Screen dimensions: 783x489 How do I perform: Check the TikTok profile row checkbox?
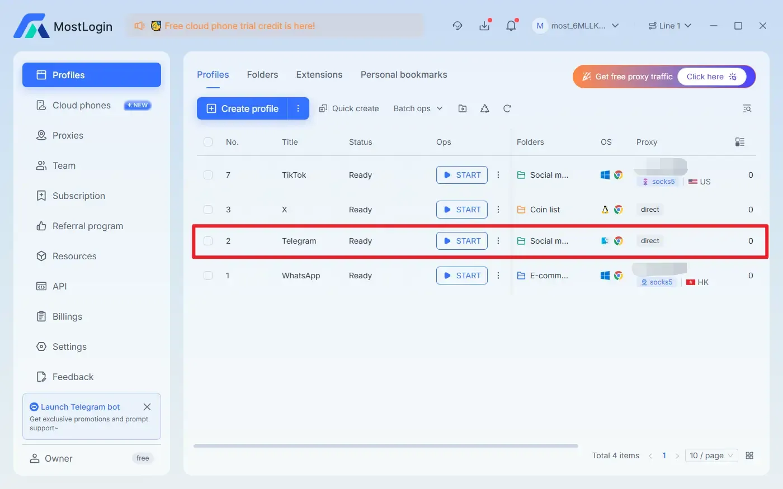[x=208, y=174]
